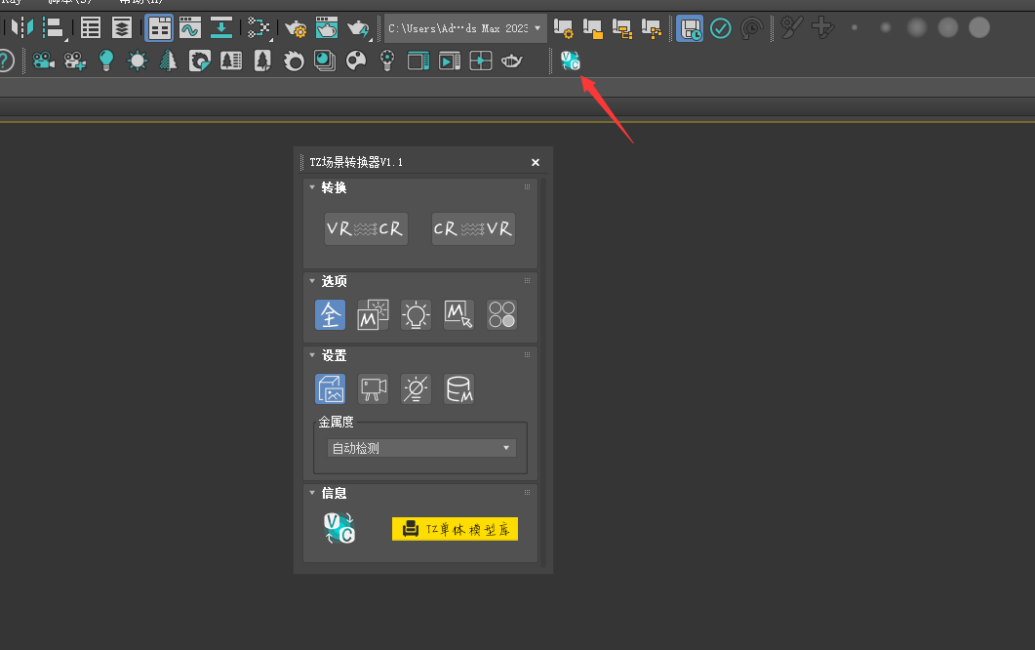Toggle the highlighted ribbon button
This screenshot has width=1035, height=650.
click(159, 28)
